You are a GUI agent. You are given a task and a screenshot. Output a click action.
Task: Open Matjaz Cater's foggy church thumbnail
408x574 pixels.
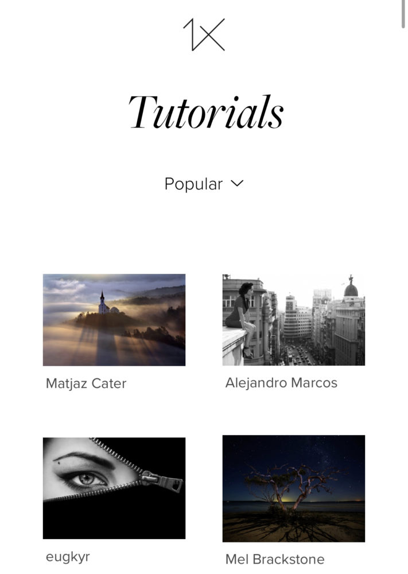coord(114,320)
